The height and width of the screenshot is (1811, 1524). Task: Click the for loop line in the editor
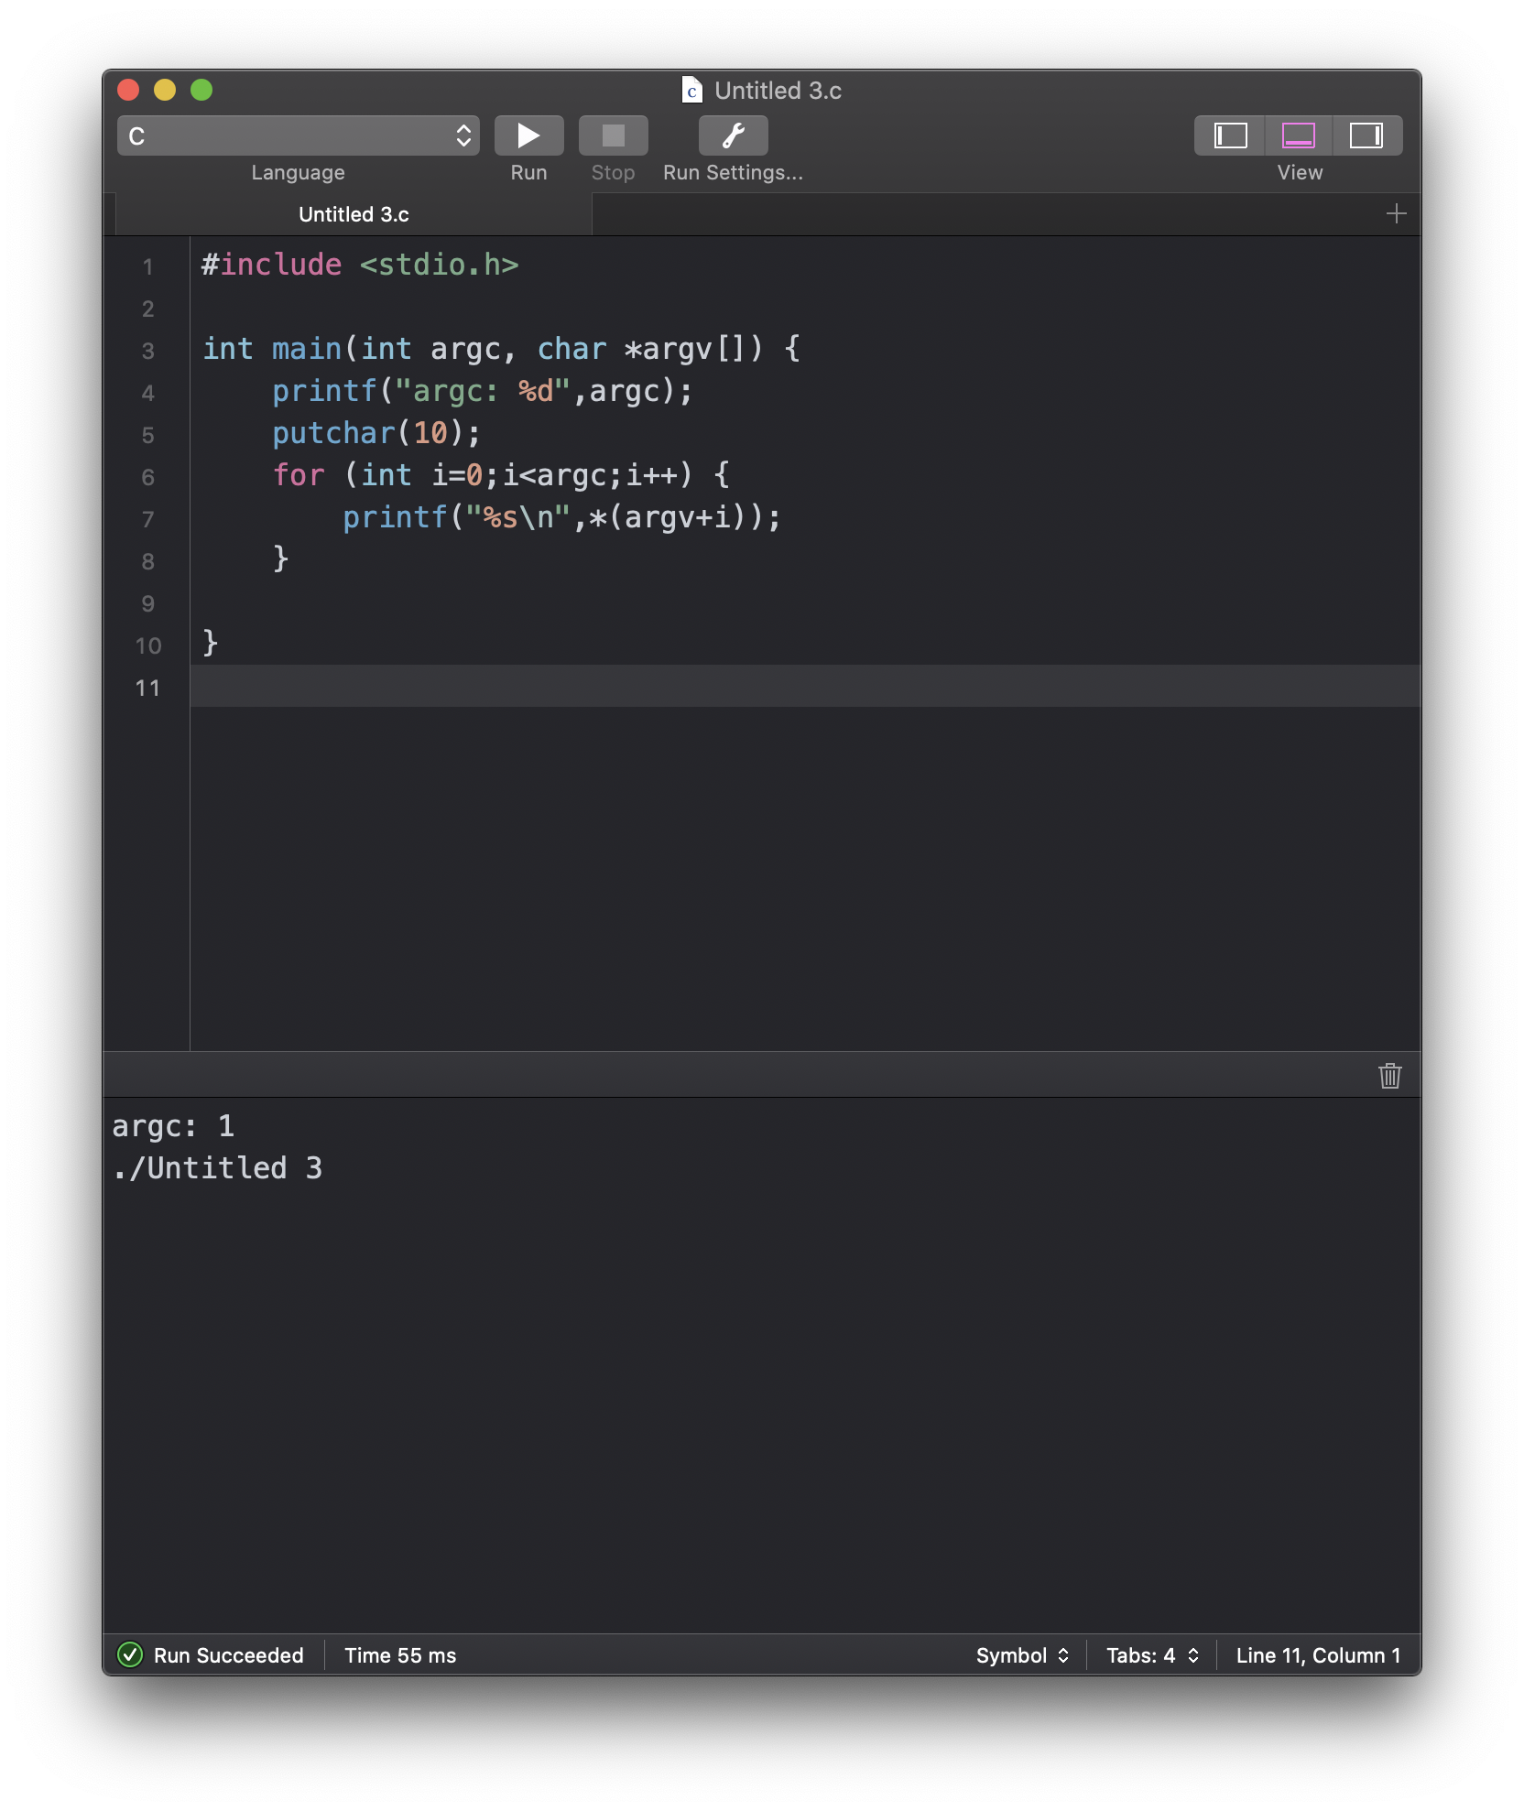[x=501, y=475]
